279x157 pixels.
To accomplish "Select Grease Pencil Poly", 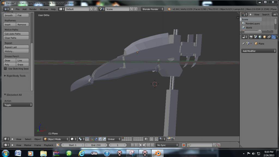I will coord(10,65).
